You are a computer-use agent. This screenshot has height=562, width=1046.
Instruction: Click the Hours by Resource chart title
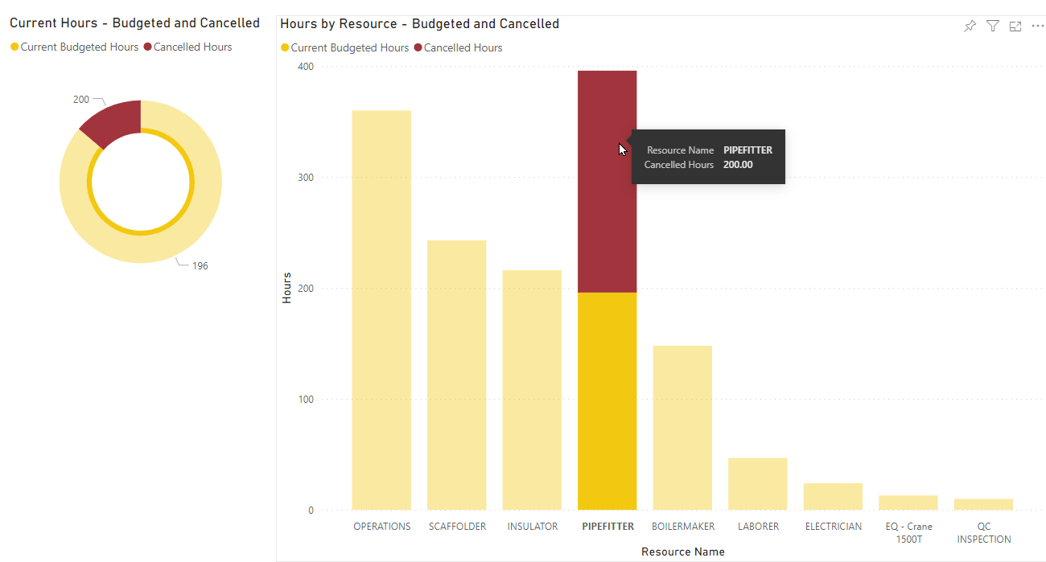coord(419,24)
